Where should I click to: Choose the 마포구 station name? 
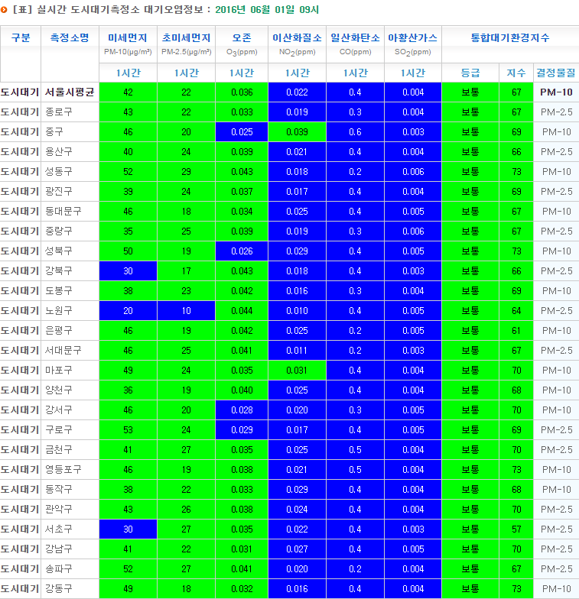(x=59, y=370)
